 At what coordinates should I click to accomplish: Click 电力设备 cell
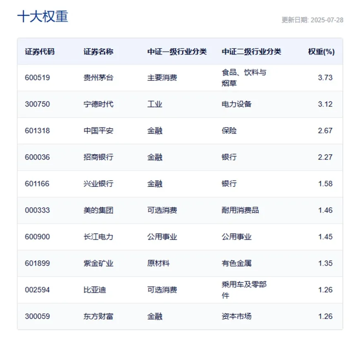pos(236,104)
